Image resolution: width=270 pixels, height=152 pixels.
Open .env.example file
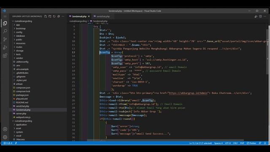click(x=22, y=69)
